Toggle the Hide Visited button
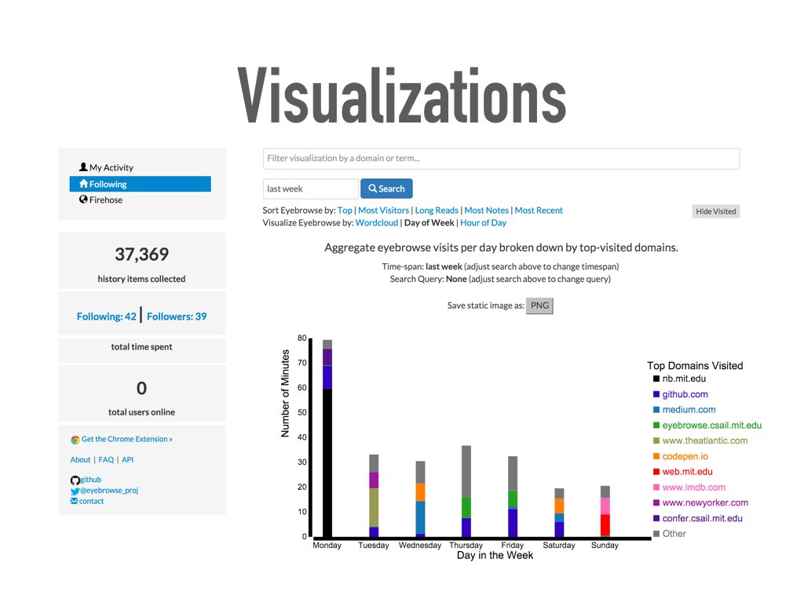The width and height of the screenshot is (804, 603). click(x=716, y=211)
